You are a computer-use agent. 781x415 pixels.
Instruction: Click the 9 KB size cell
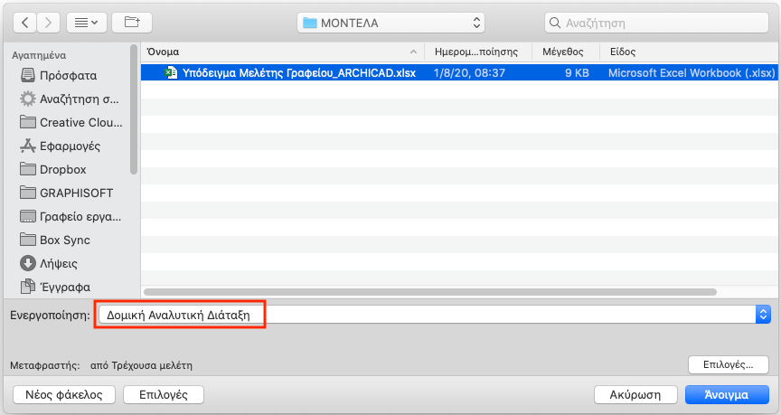click(x=577, y=72)
